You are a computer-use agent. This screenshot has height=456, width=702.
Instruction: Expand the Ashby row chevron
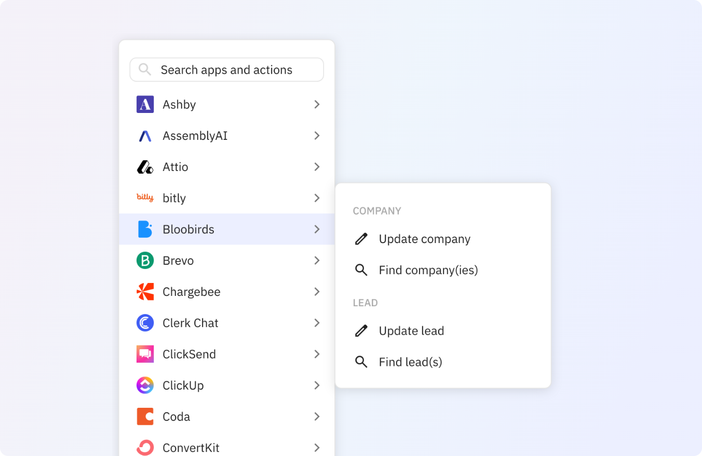click(x=317, y=104)
